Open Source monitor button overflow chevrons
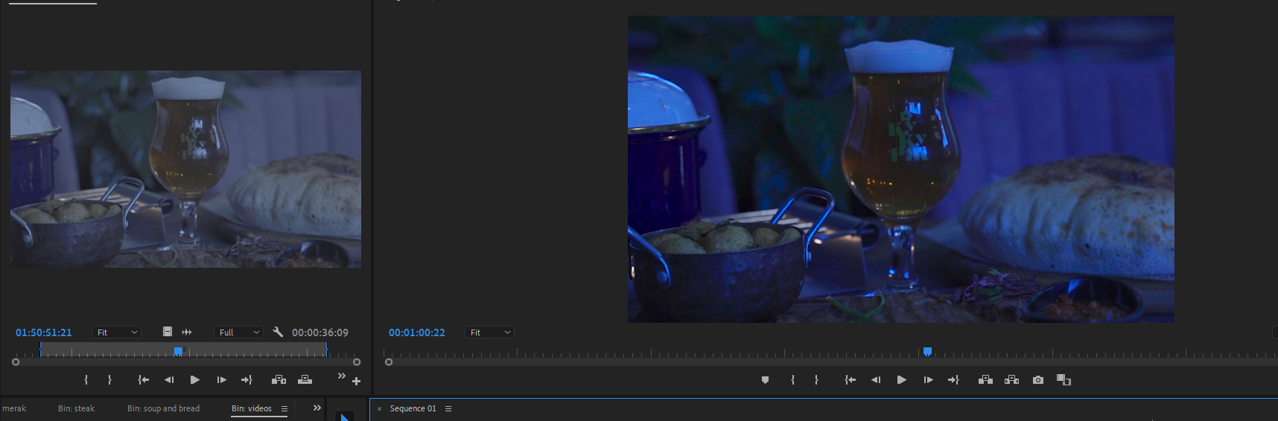1278x421 pixels. pyautogui.click(x=342, y=376)
